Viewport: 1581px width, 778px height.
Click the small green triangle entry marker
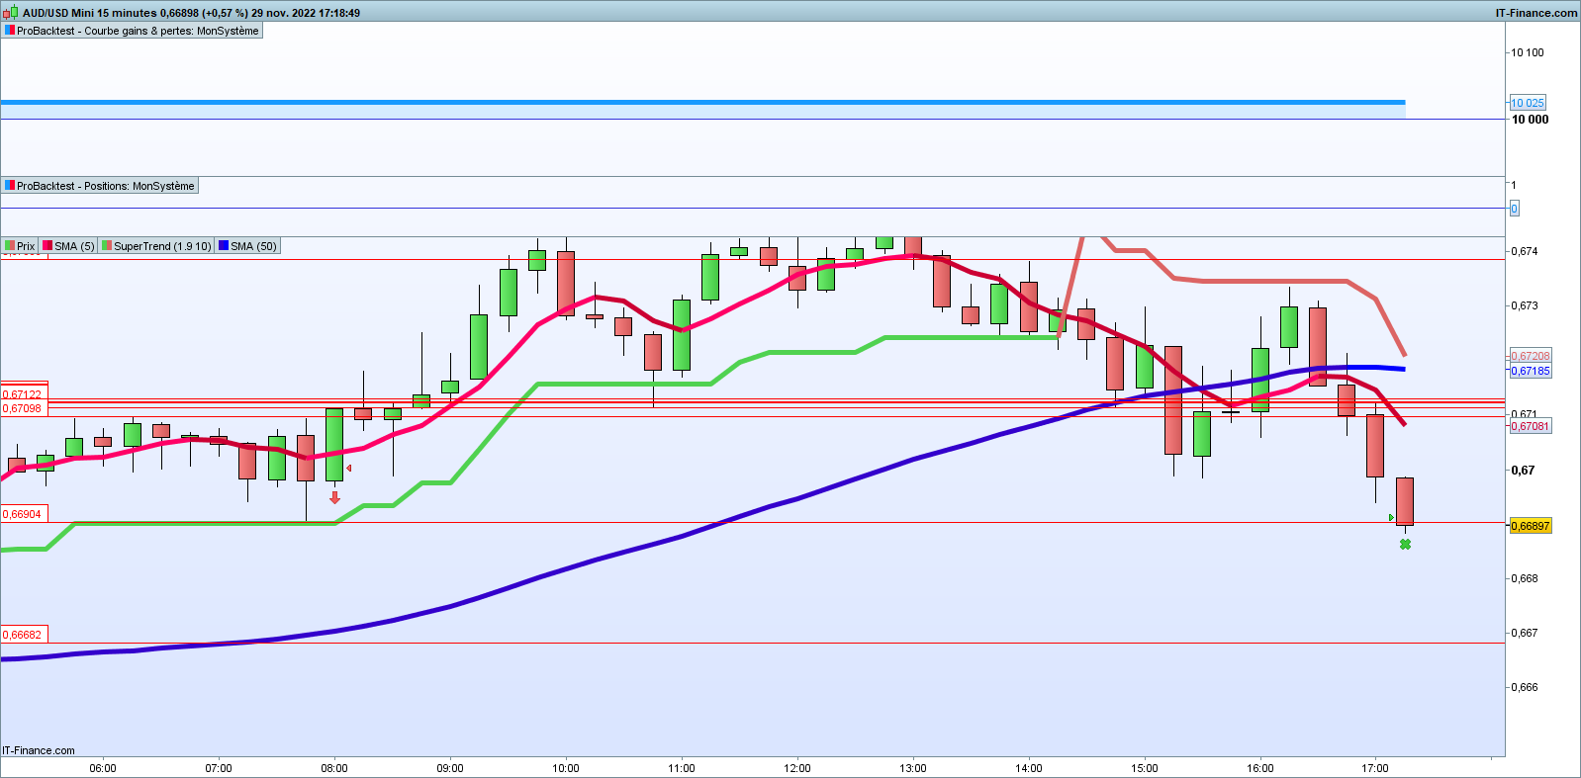[1391, 517]
